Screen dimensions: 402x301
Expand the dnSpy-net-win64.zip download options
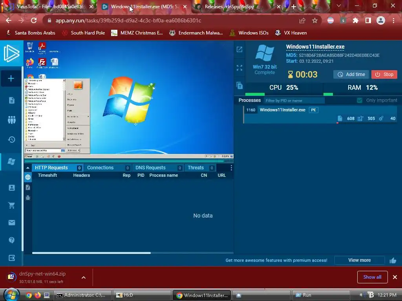click(x=84, y=277)
